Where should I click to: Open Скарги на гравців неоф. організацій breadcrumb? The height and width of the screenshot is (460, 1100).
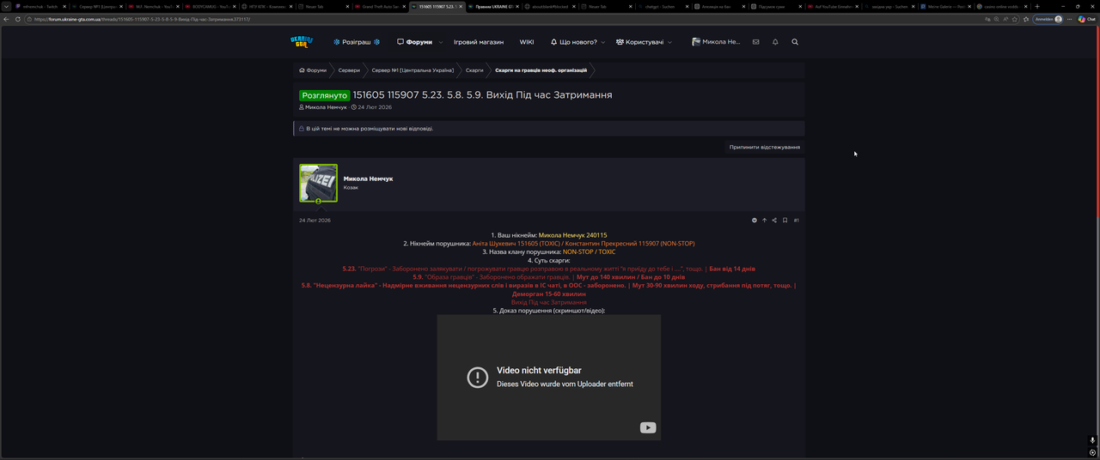[x=541, y=70]
